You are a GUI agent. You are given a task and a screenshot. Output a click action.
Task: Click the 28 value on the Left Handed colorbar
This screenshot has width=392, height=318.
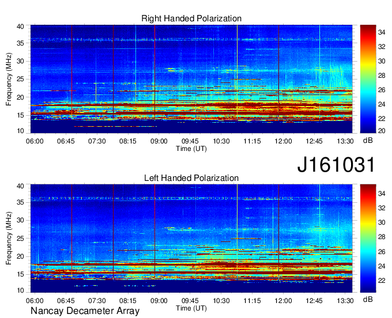point(382,237)
